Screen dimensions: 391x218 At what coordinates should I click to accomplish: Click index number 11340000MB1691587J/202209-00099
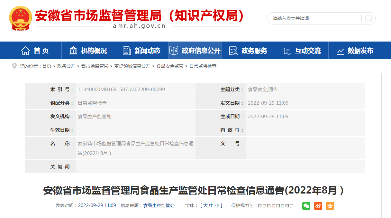pyautogui.click(x=121, y=89)
